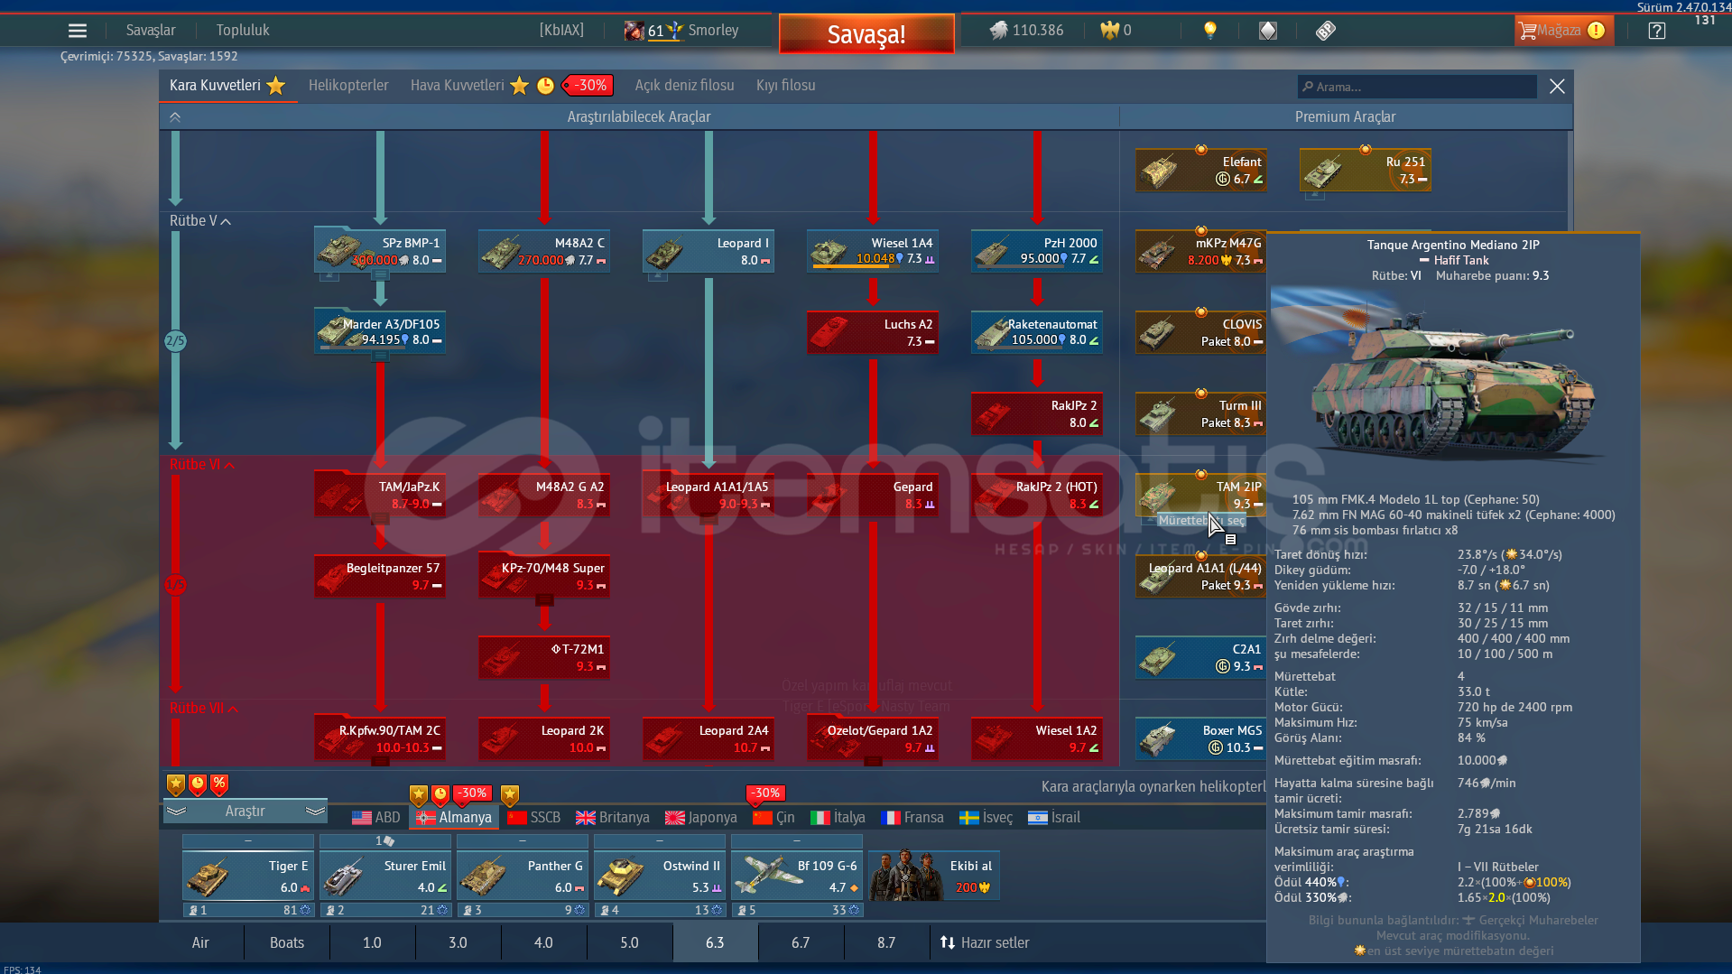Viewport: 1732px width, 974px height.
Task: Choose the Japonya nation flag
Action: click(701, 818)
